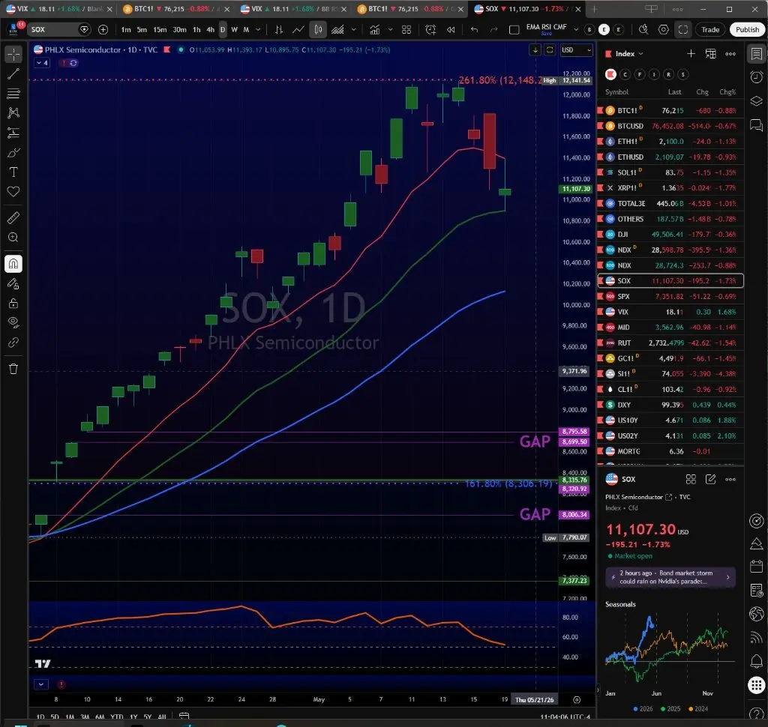Collapse the indicator legend showing 4
Image resolution: width=768 pixels, height=727 pixels.
(x=42, y=63)
